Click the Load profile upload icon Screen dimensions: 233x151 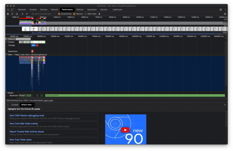tap(22, 14)
